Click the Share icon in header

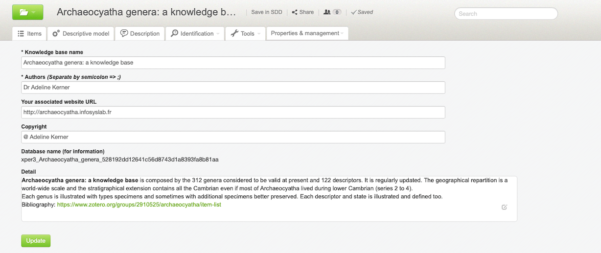(x=295, y=12)
